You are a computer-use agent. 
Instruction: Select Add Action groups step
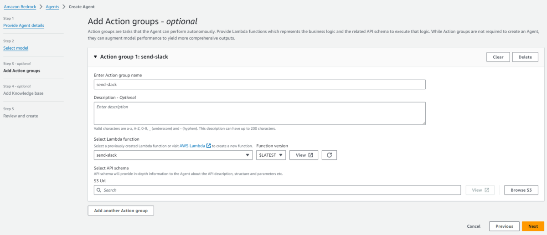pyautogui.click(x=21, y=71)
